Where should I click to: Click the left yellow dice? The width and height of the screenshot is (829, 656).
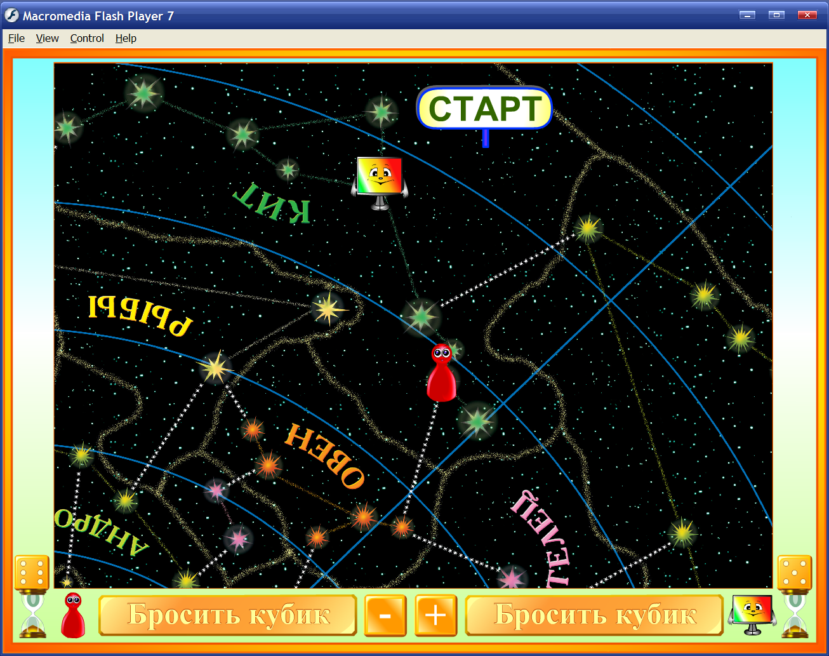point(32,573)
